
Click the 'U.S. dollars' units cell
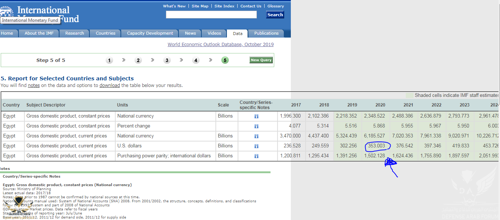pos(165,146)
